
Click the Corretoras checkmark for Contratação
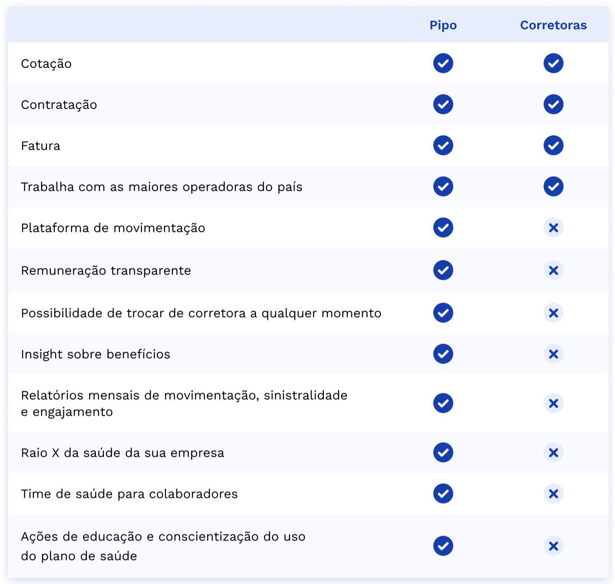pos(553,105)
